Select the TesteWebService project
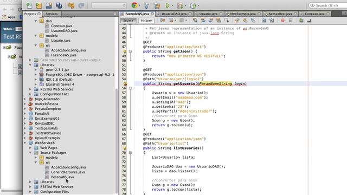Viewport: 347px width, 195px height. coord(48,133)
